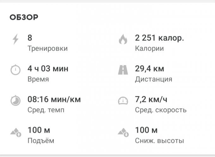Viewport: 215px width, 157px height.
Task: Click the 2 251 калор. value
Action: 159,38
